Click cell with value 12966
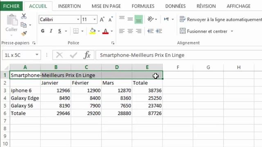 pos(56,91)
